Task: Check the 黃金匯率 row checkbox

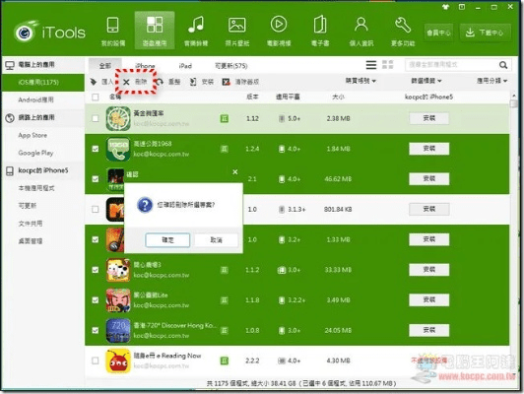Action: (x=96, y=118)
